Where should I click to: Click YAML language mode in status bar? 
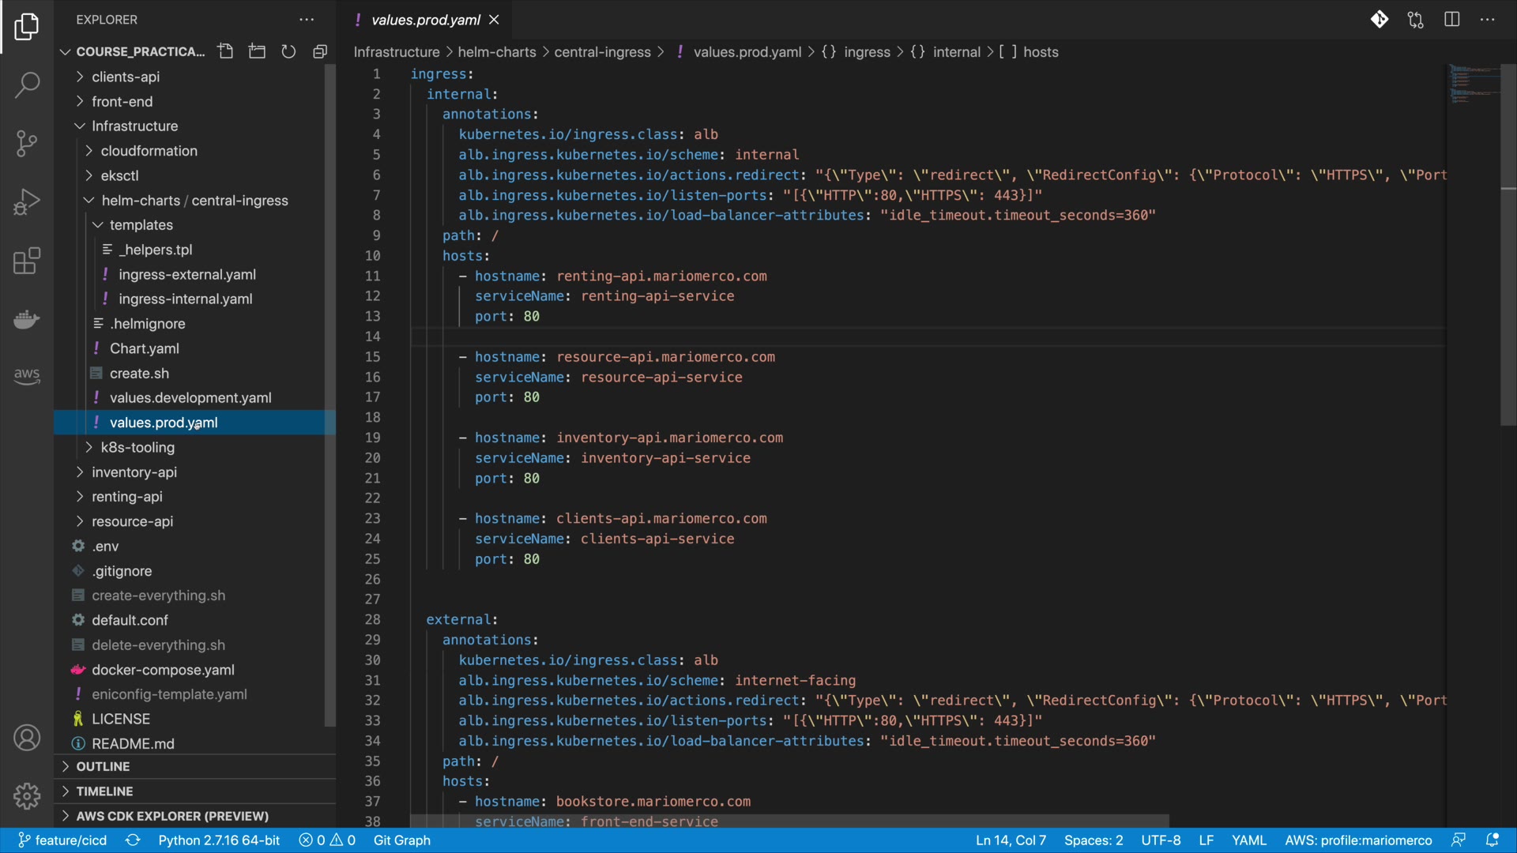[1248, 840]
